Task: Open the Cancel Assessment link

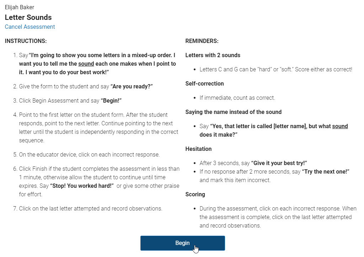Action: (30, 27)
